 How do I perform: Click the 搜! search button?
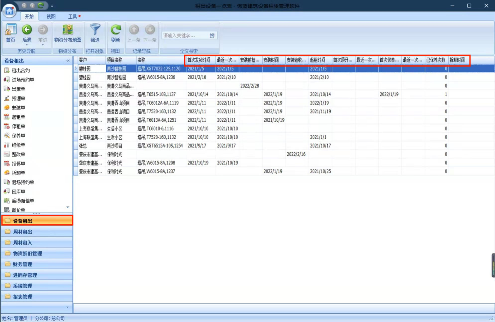(x=212, y=36)
